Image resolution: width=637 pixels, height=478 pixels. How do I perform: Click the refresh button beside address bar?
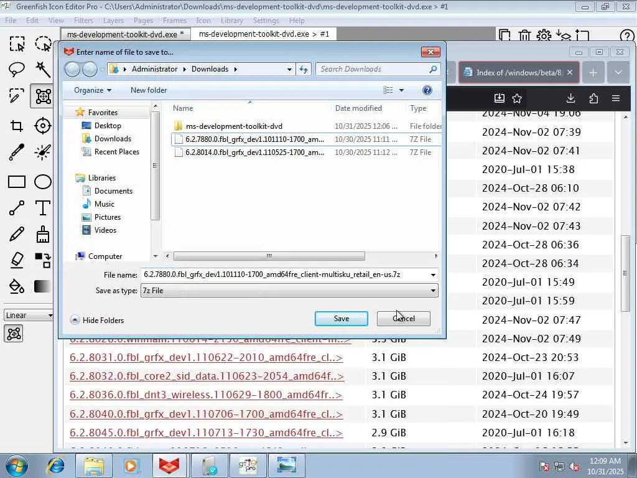tap(304, 70)
